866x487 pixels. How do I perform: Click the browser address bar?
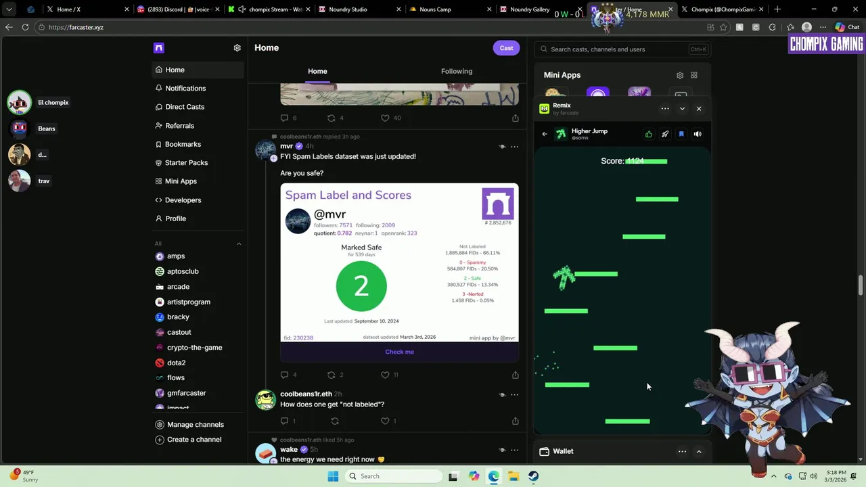369,27
